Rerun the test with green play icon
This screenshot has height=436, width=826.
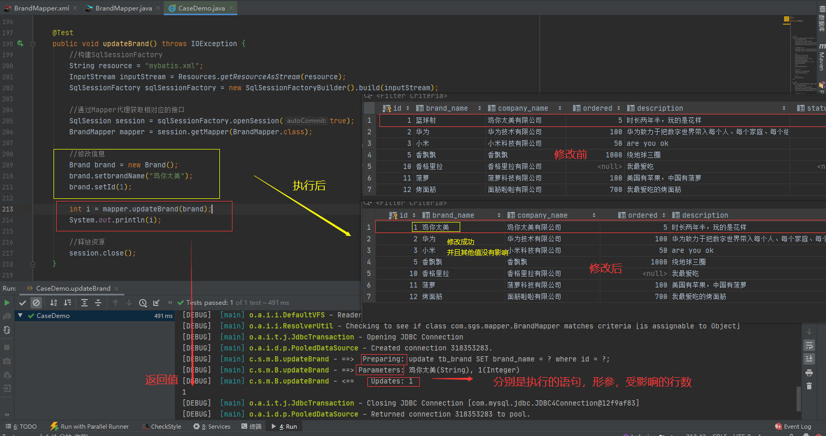pos(7,303)
